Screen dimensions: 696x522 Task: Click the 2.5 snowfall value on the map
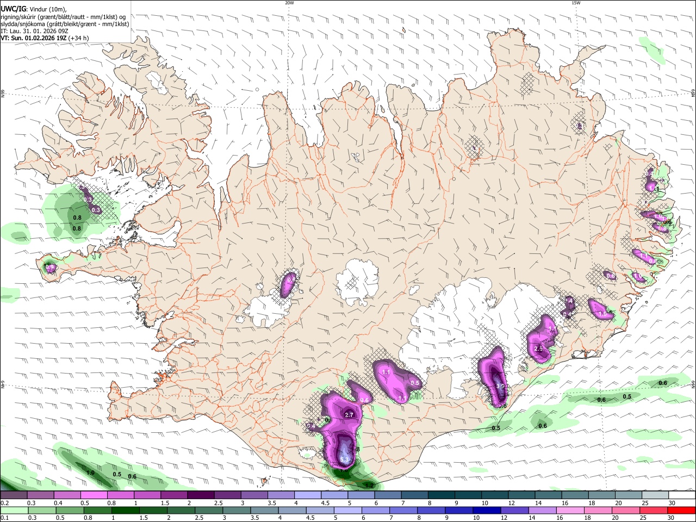pyautogui.click(x=539, y=349)
